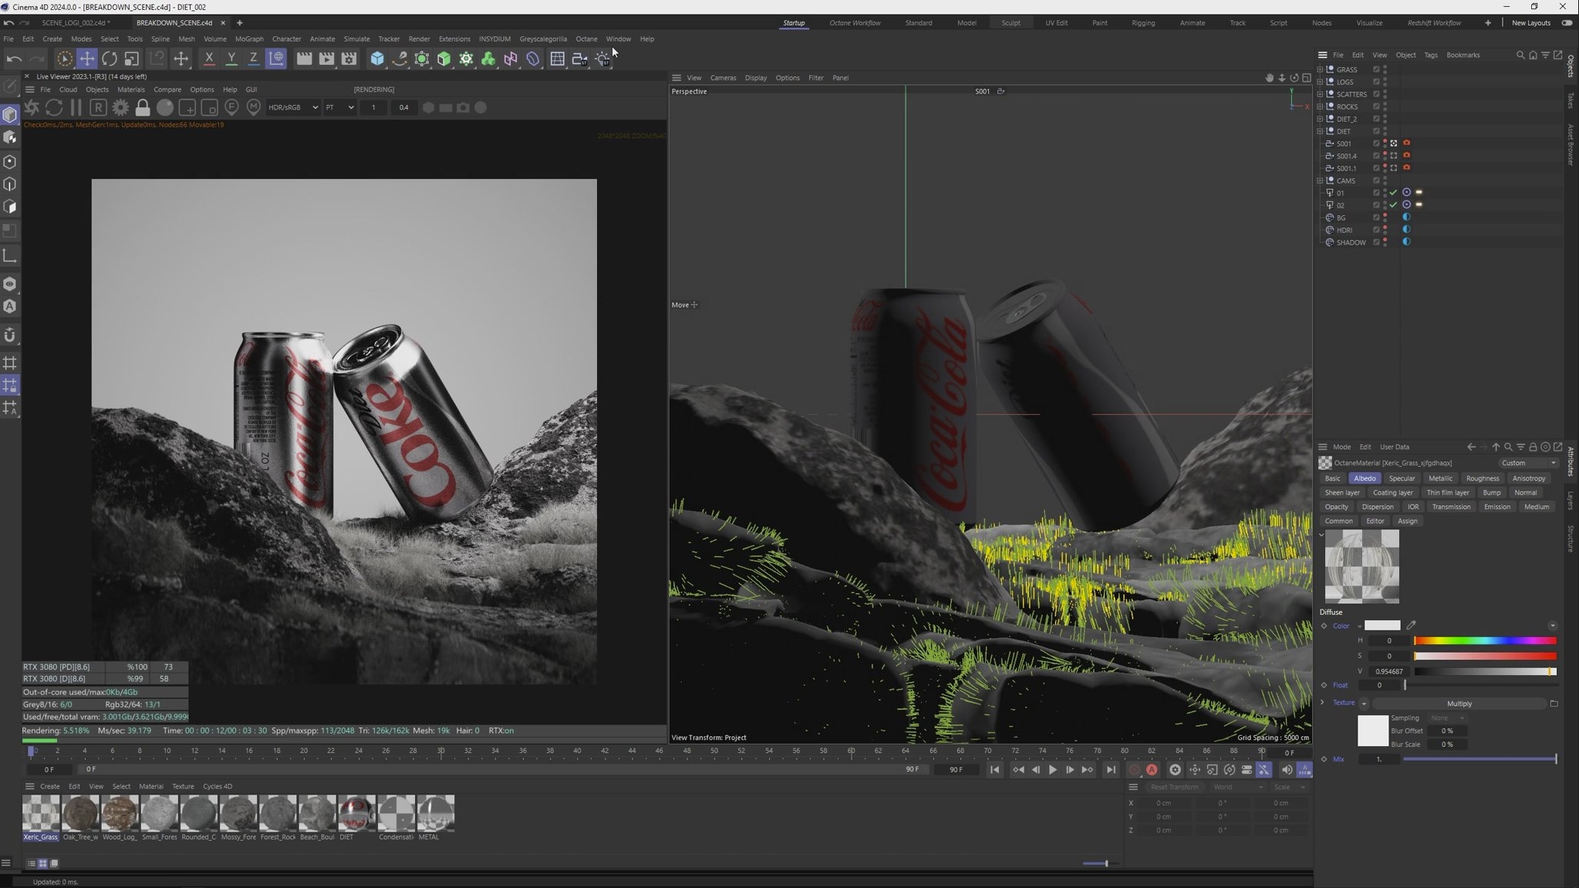The height and width of the screenshot is (888, 1579).
Task: Expand the Texture parameter arrow
Action: coord(1322,703)
